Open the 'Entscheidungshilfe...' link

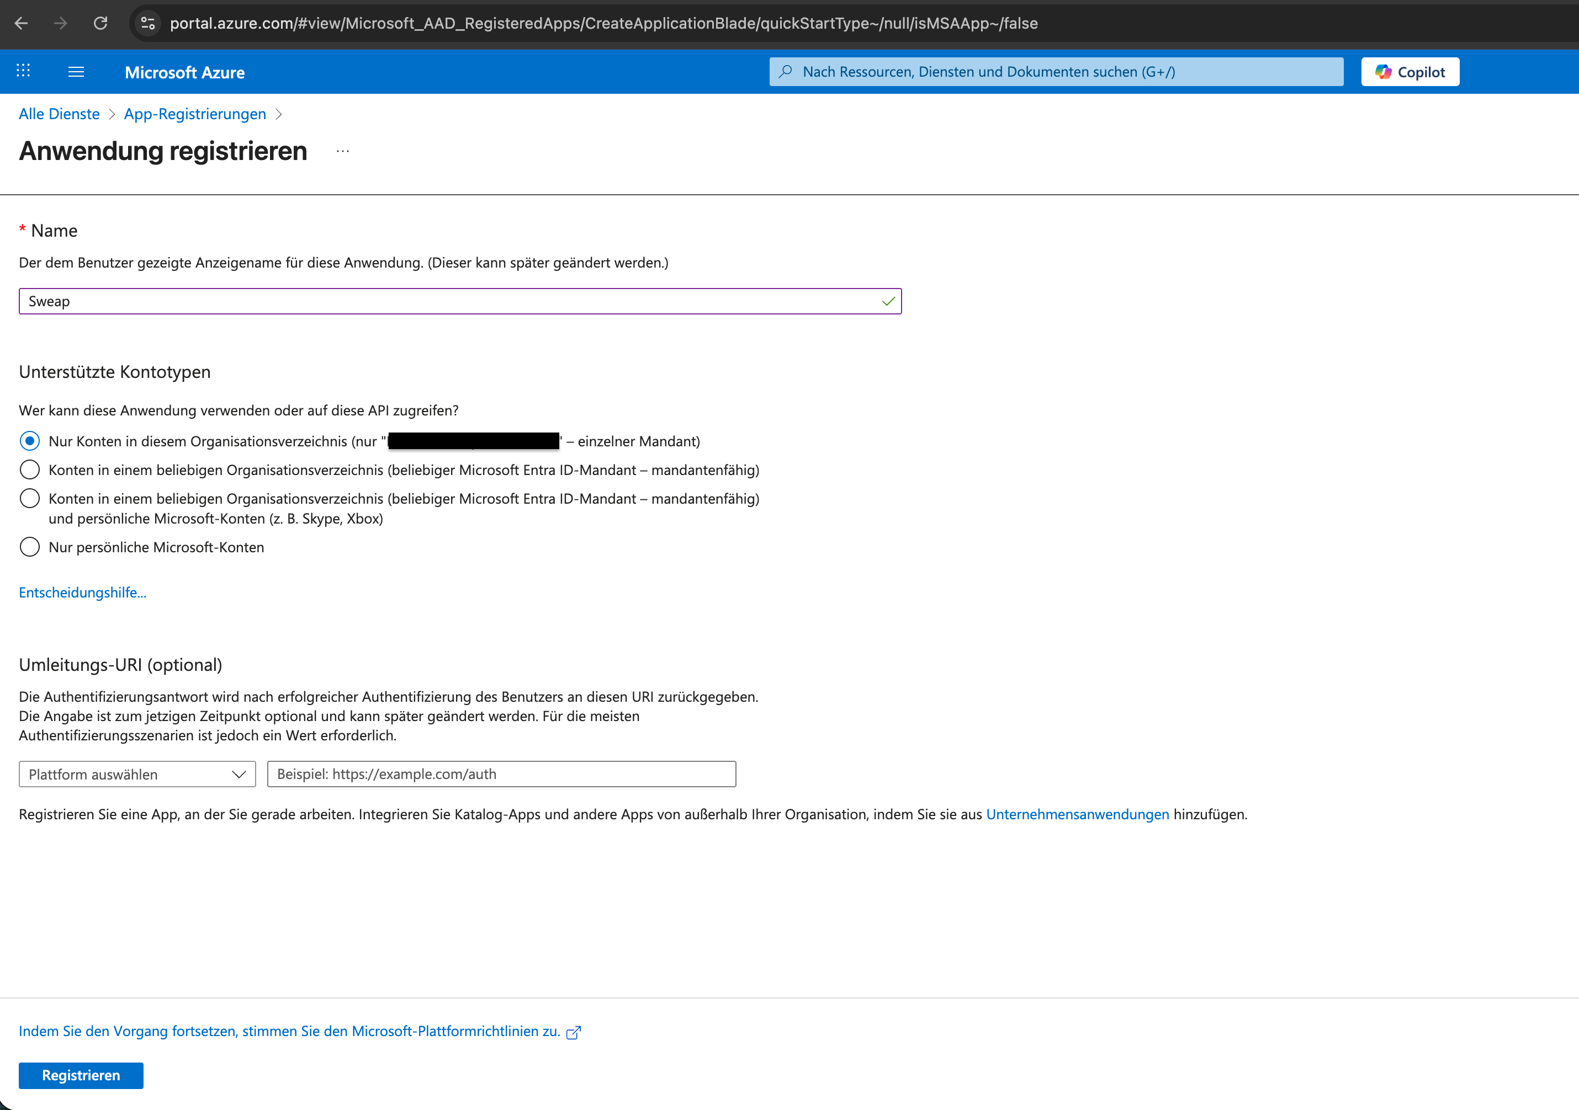click(x=82, y=593)
